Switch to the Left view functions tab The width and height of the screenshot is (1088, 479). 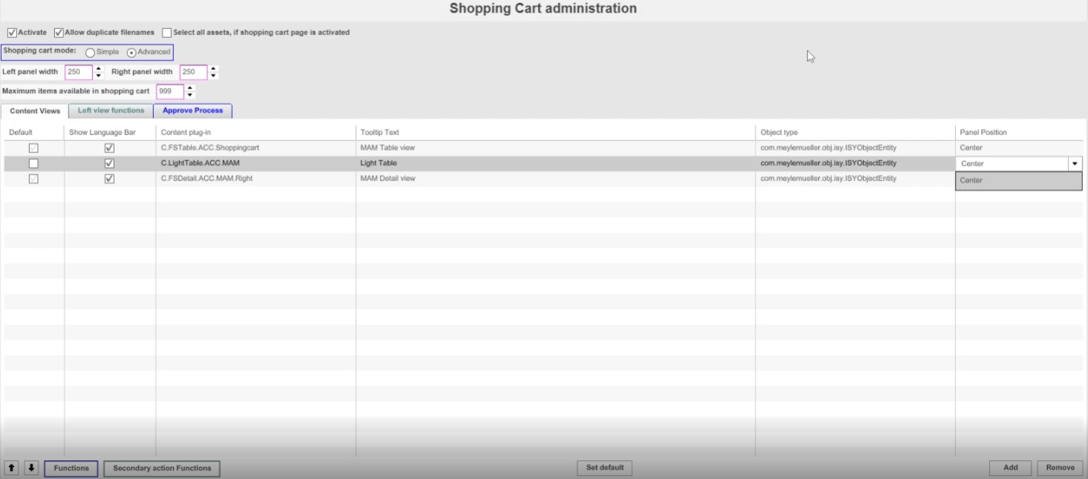click(111, 111)
